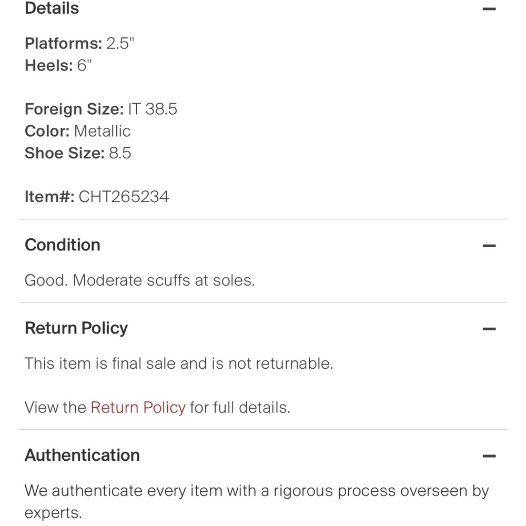Click the Color Metallic detail line

(x=78, y=131)
